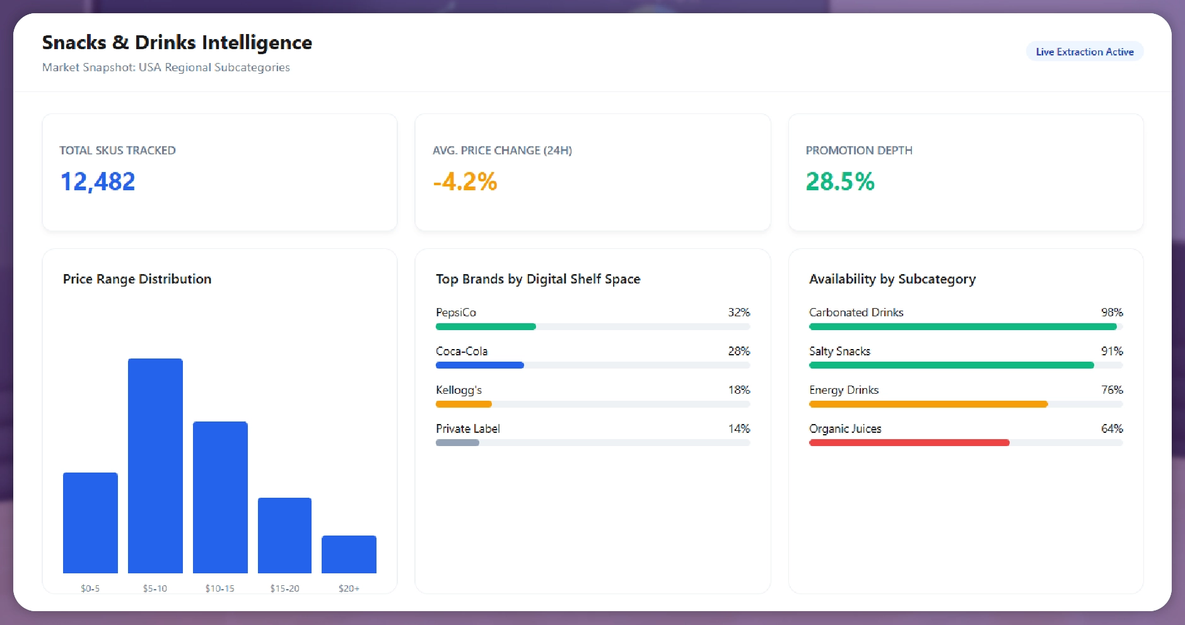Screen dimensions: 1185x625
Task: Click the Price Range Distribution heading
Action: click(x=137, y=279)
